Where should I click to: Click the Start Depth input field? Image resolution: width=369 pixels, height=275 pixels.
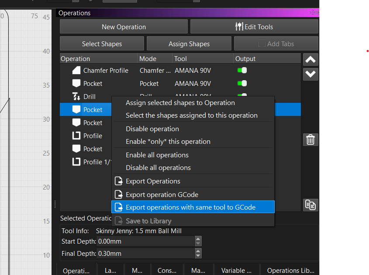coord(146,241)
